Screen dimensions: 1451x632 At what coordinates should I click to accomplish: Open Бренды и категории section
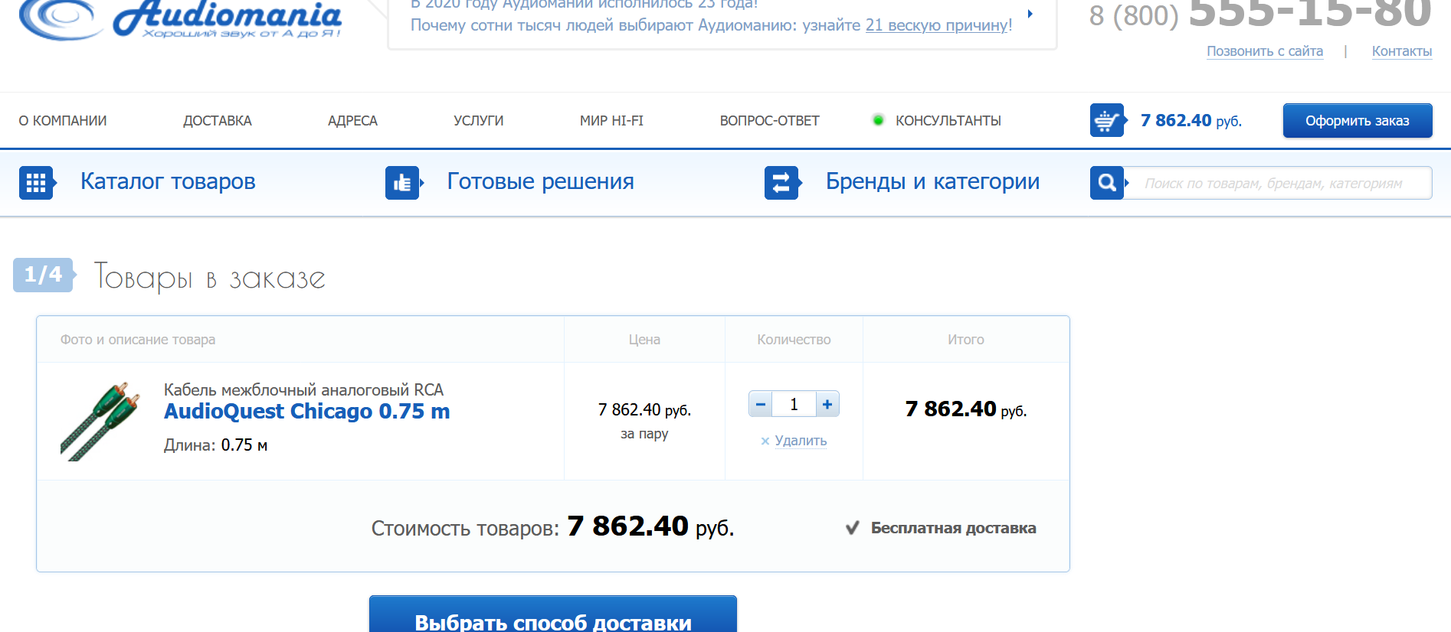932,182
